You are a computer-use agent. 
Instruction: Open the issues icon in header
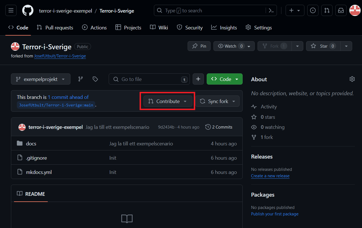click(313, 11)
